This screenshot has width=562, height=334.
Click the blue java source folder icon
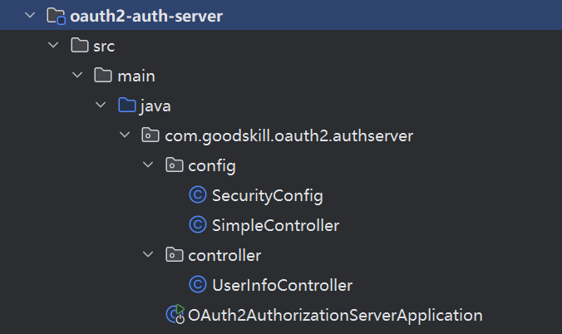(126, 106)
